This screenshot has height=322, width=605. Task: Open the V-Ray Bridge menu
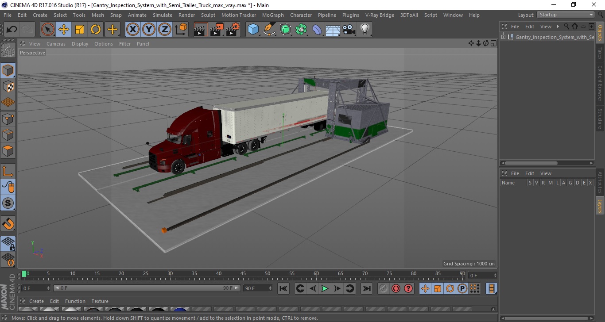tap(380, 15)
